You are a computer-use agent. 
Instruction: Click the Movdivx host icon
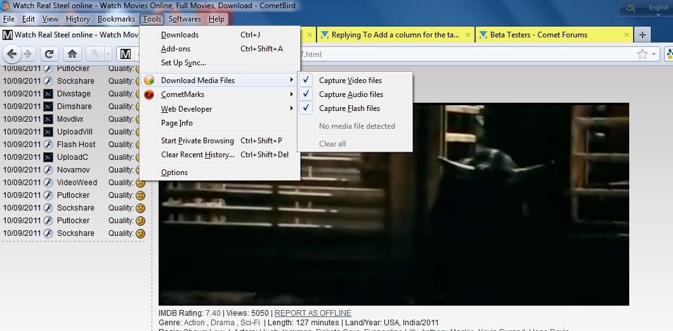(x=48, y=119)
